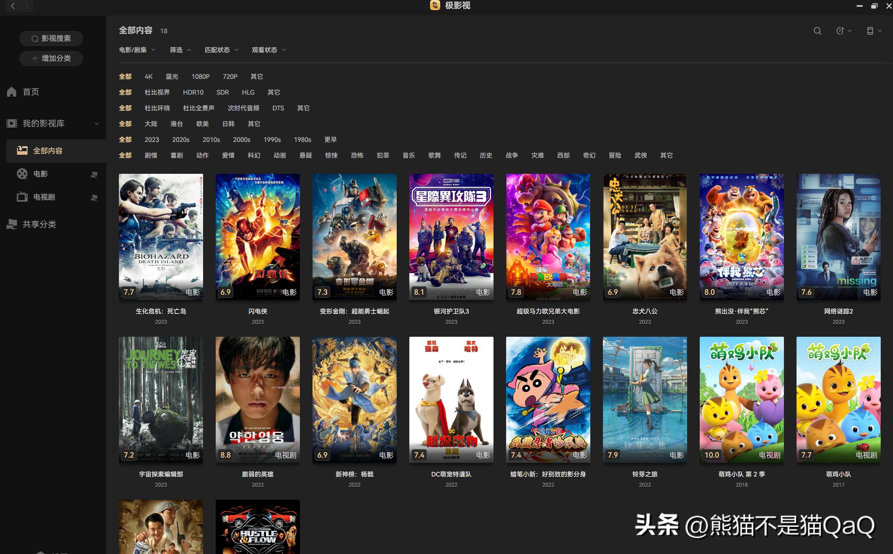The image size is (893, 554).
Task: Click the share icon next to 电影
Action: coord(94,175)
